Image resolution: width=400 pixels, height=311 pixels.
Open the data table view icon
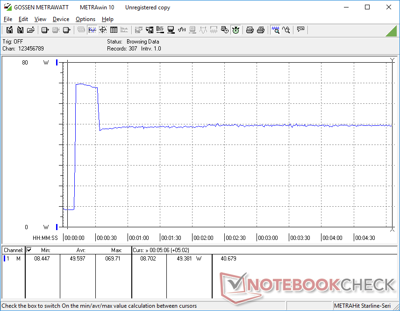(114, 30)
